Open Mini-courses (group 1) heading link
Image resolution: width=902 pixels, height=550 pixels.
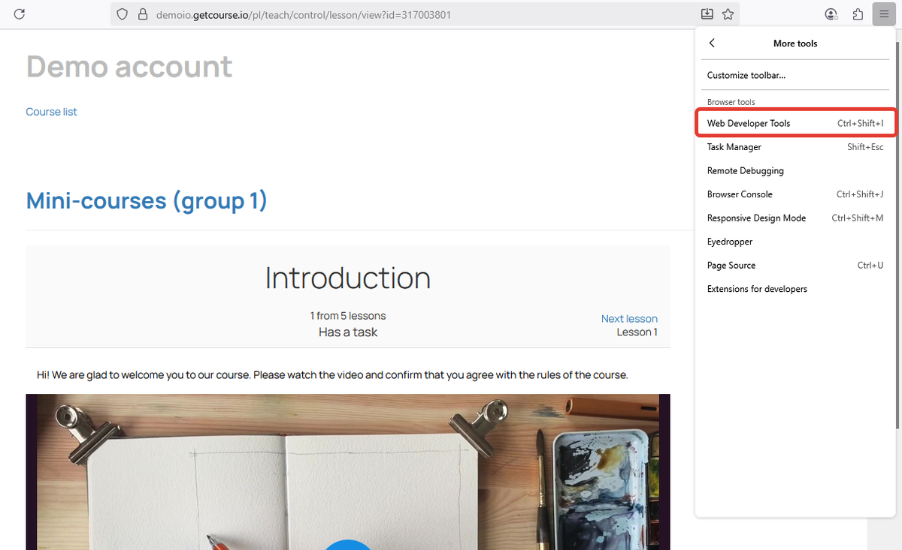[x=147, y=201]
